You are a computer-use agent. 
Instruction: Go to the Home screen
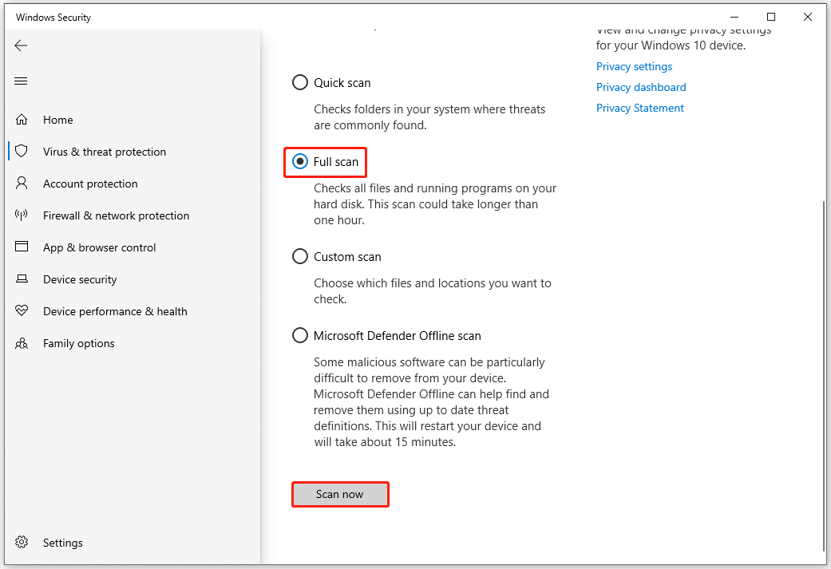58,120
